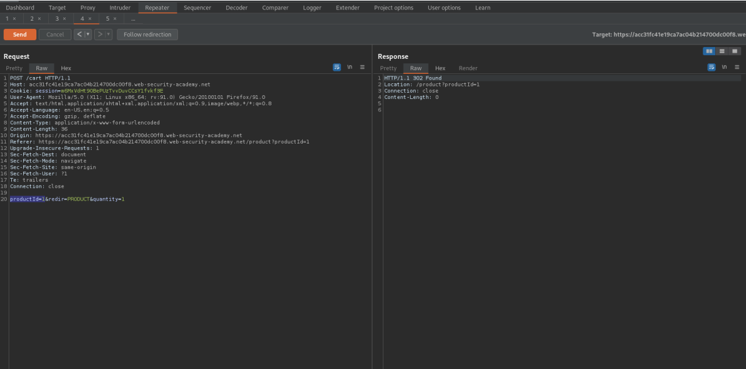The image size is (746, 369).
Task: Open the Dashboard tab
Action: pyautogui.click(x=20, y=8)
